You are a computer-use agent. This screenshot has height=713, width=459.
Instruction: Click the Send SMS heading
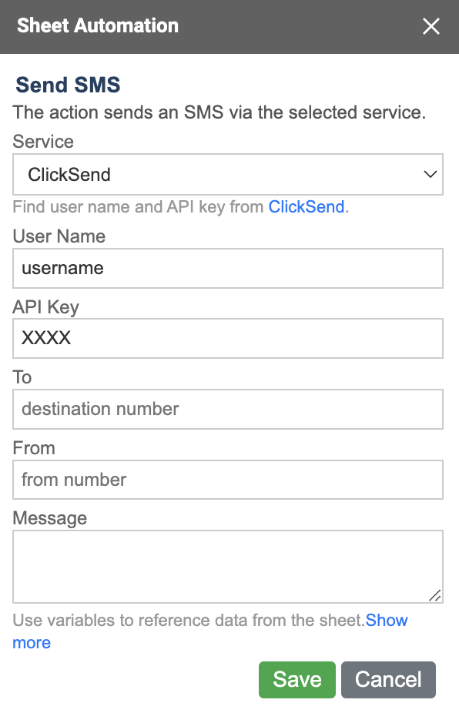[x=69, y=85]
